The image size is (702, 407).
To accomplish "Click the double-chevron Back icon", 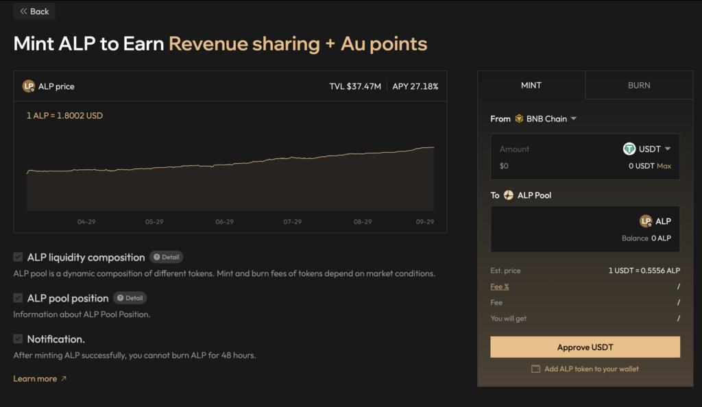I will pos(24,12).
